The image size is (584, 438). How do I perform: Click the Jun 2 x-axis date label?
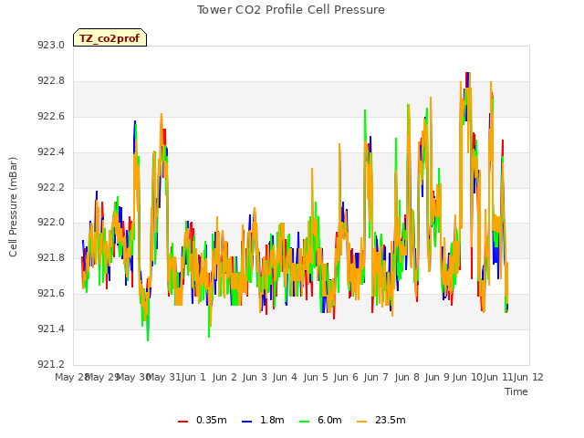[x=224, y=377]
